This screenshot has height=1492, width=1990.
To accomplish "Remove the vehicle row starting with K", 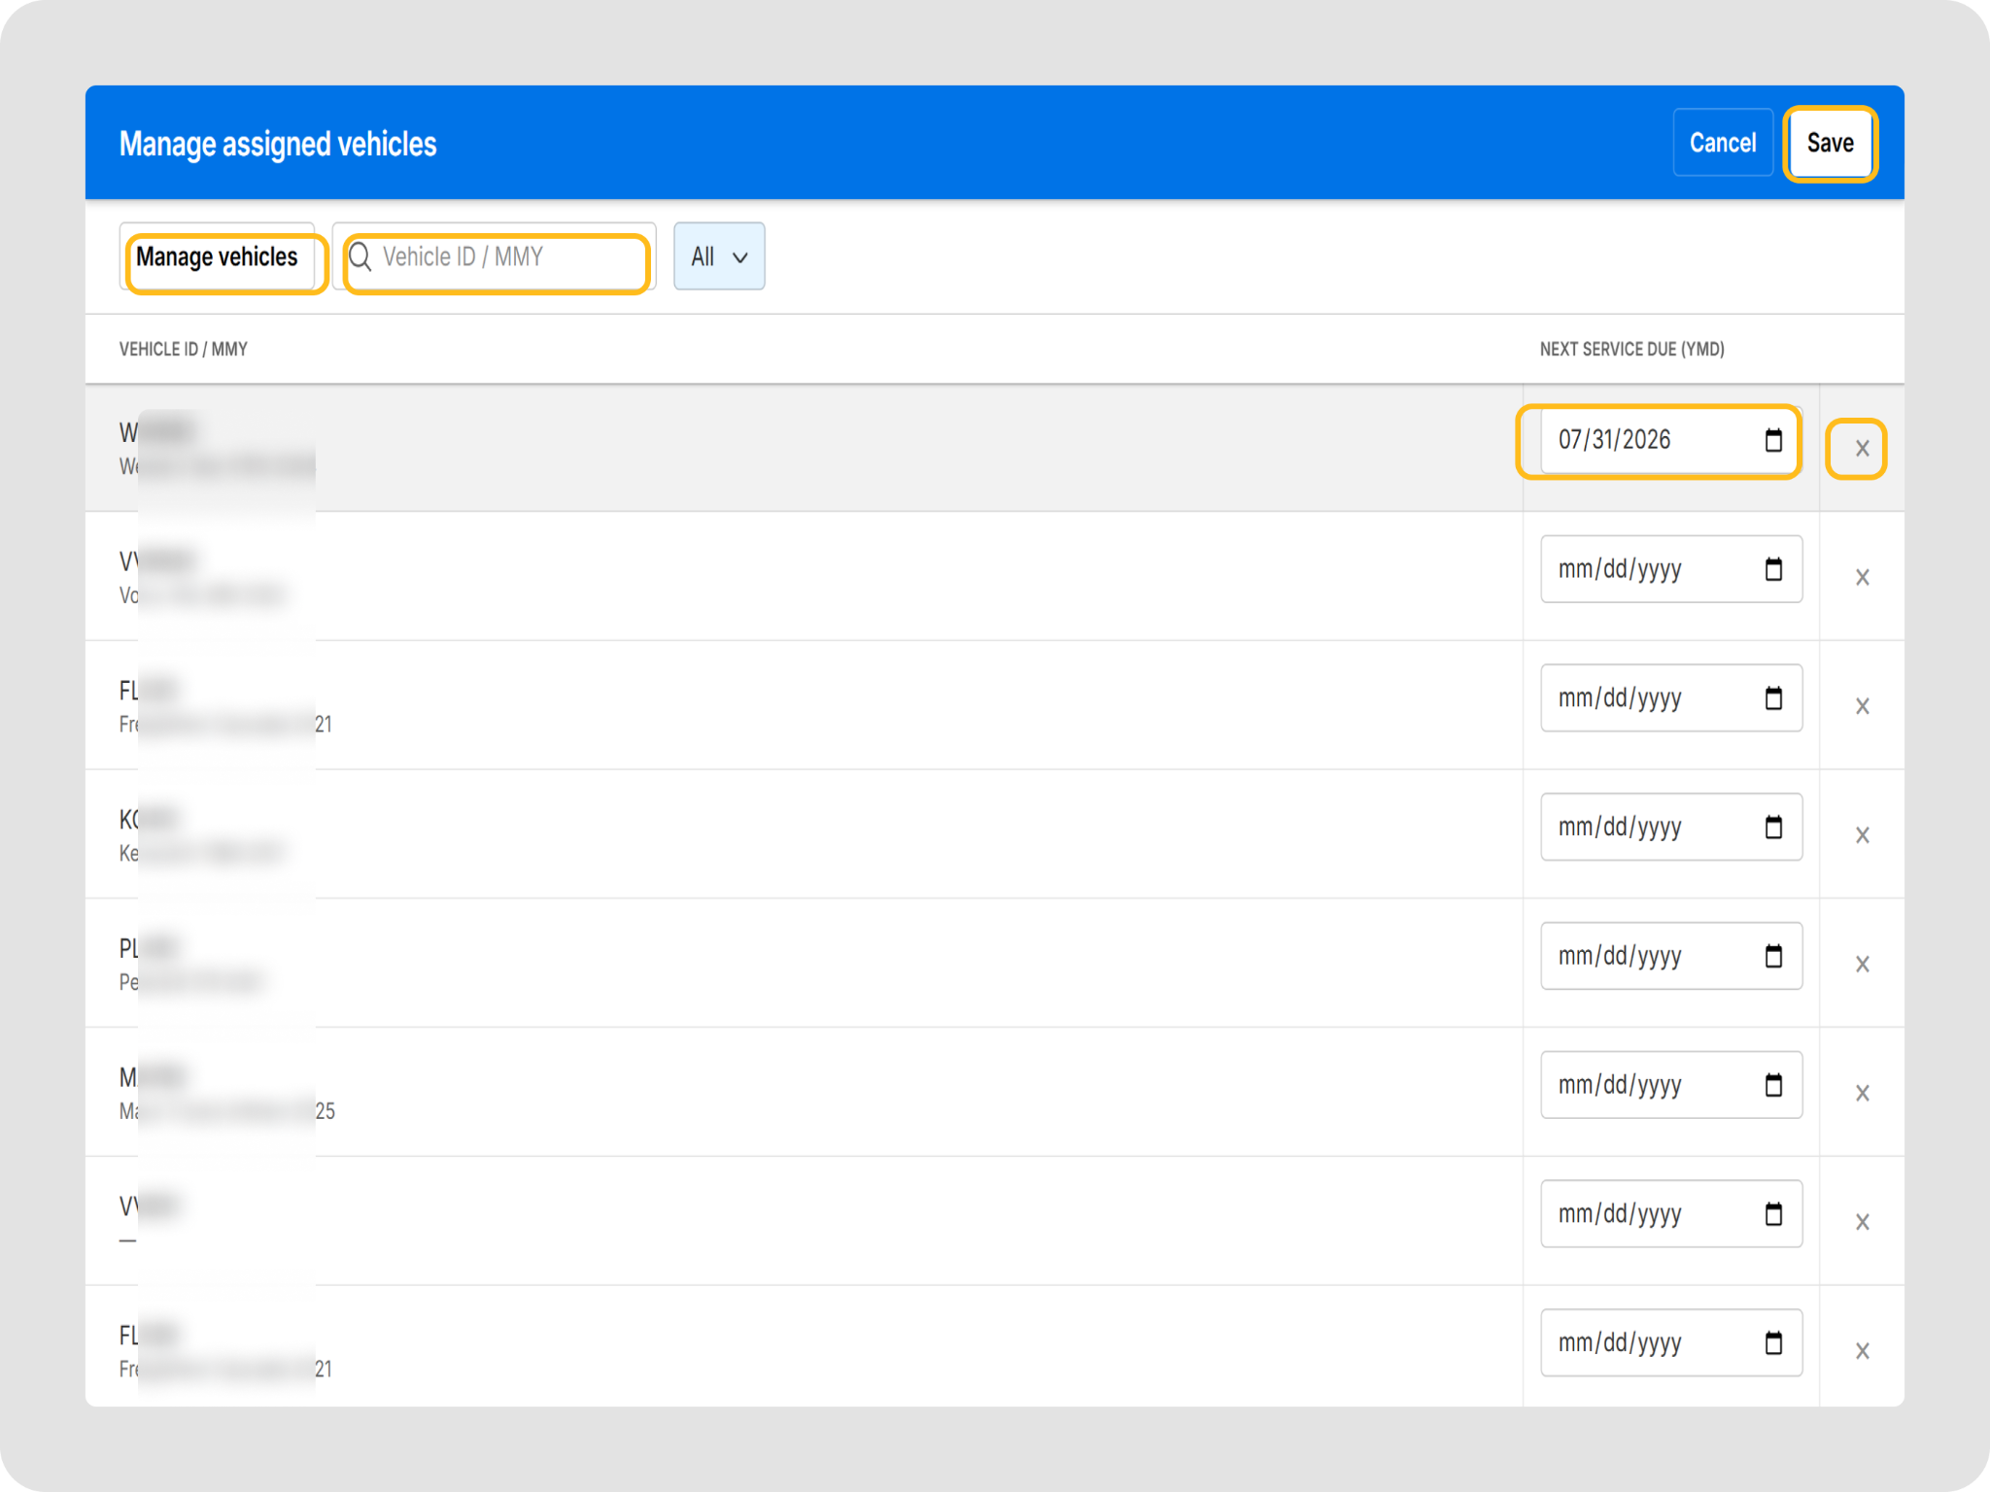I will click(1862, 835).
